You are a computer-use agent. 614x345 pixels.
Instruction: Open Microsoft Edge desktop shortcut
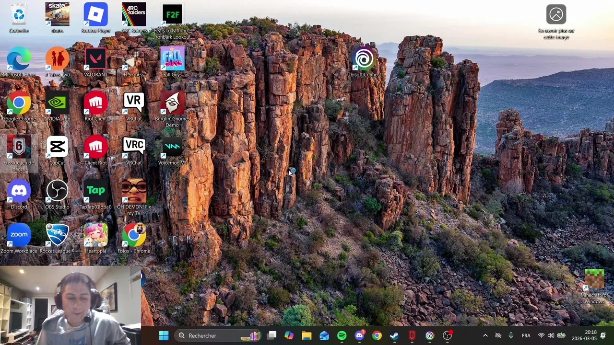(19, 62)
